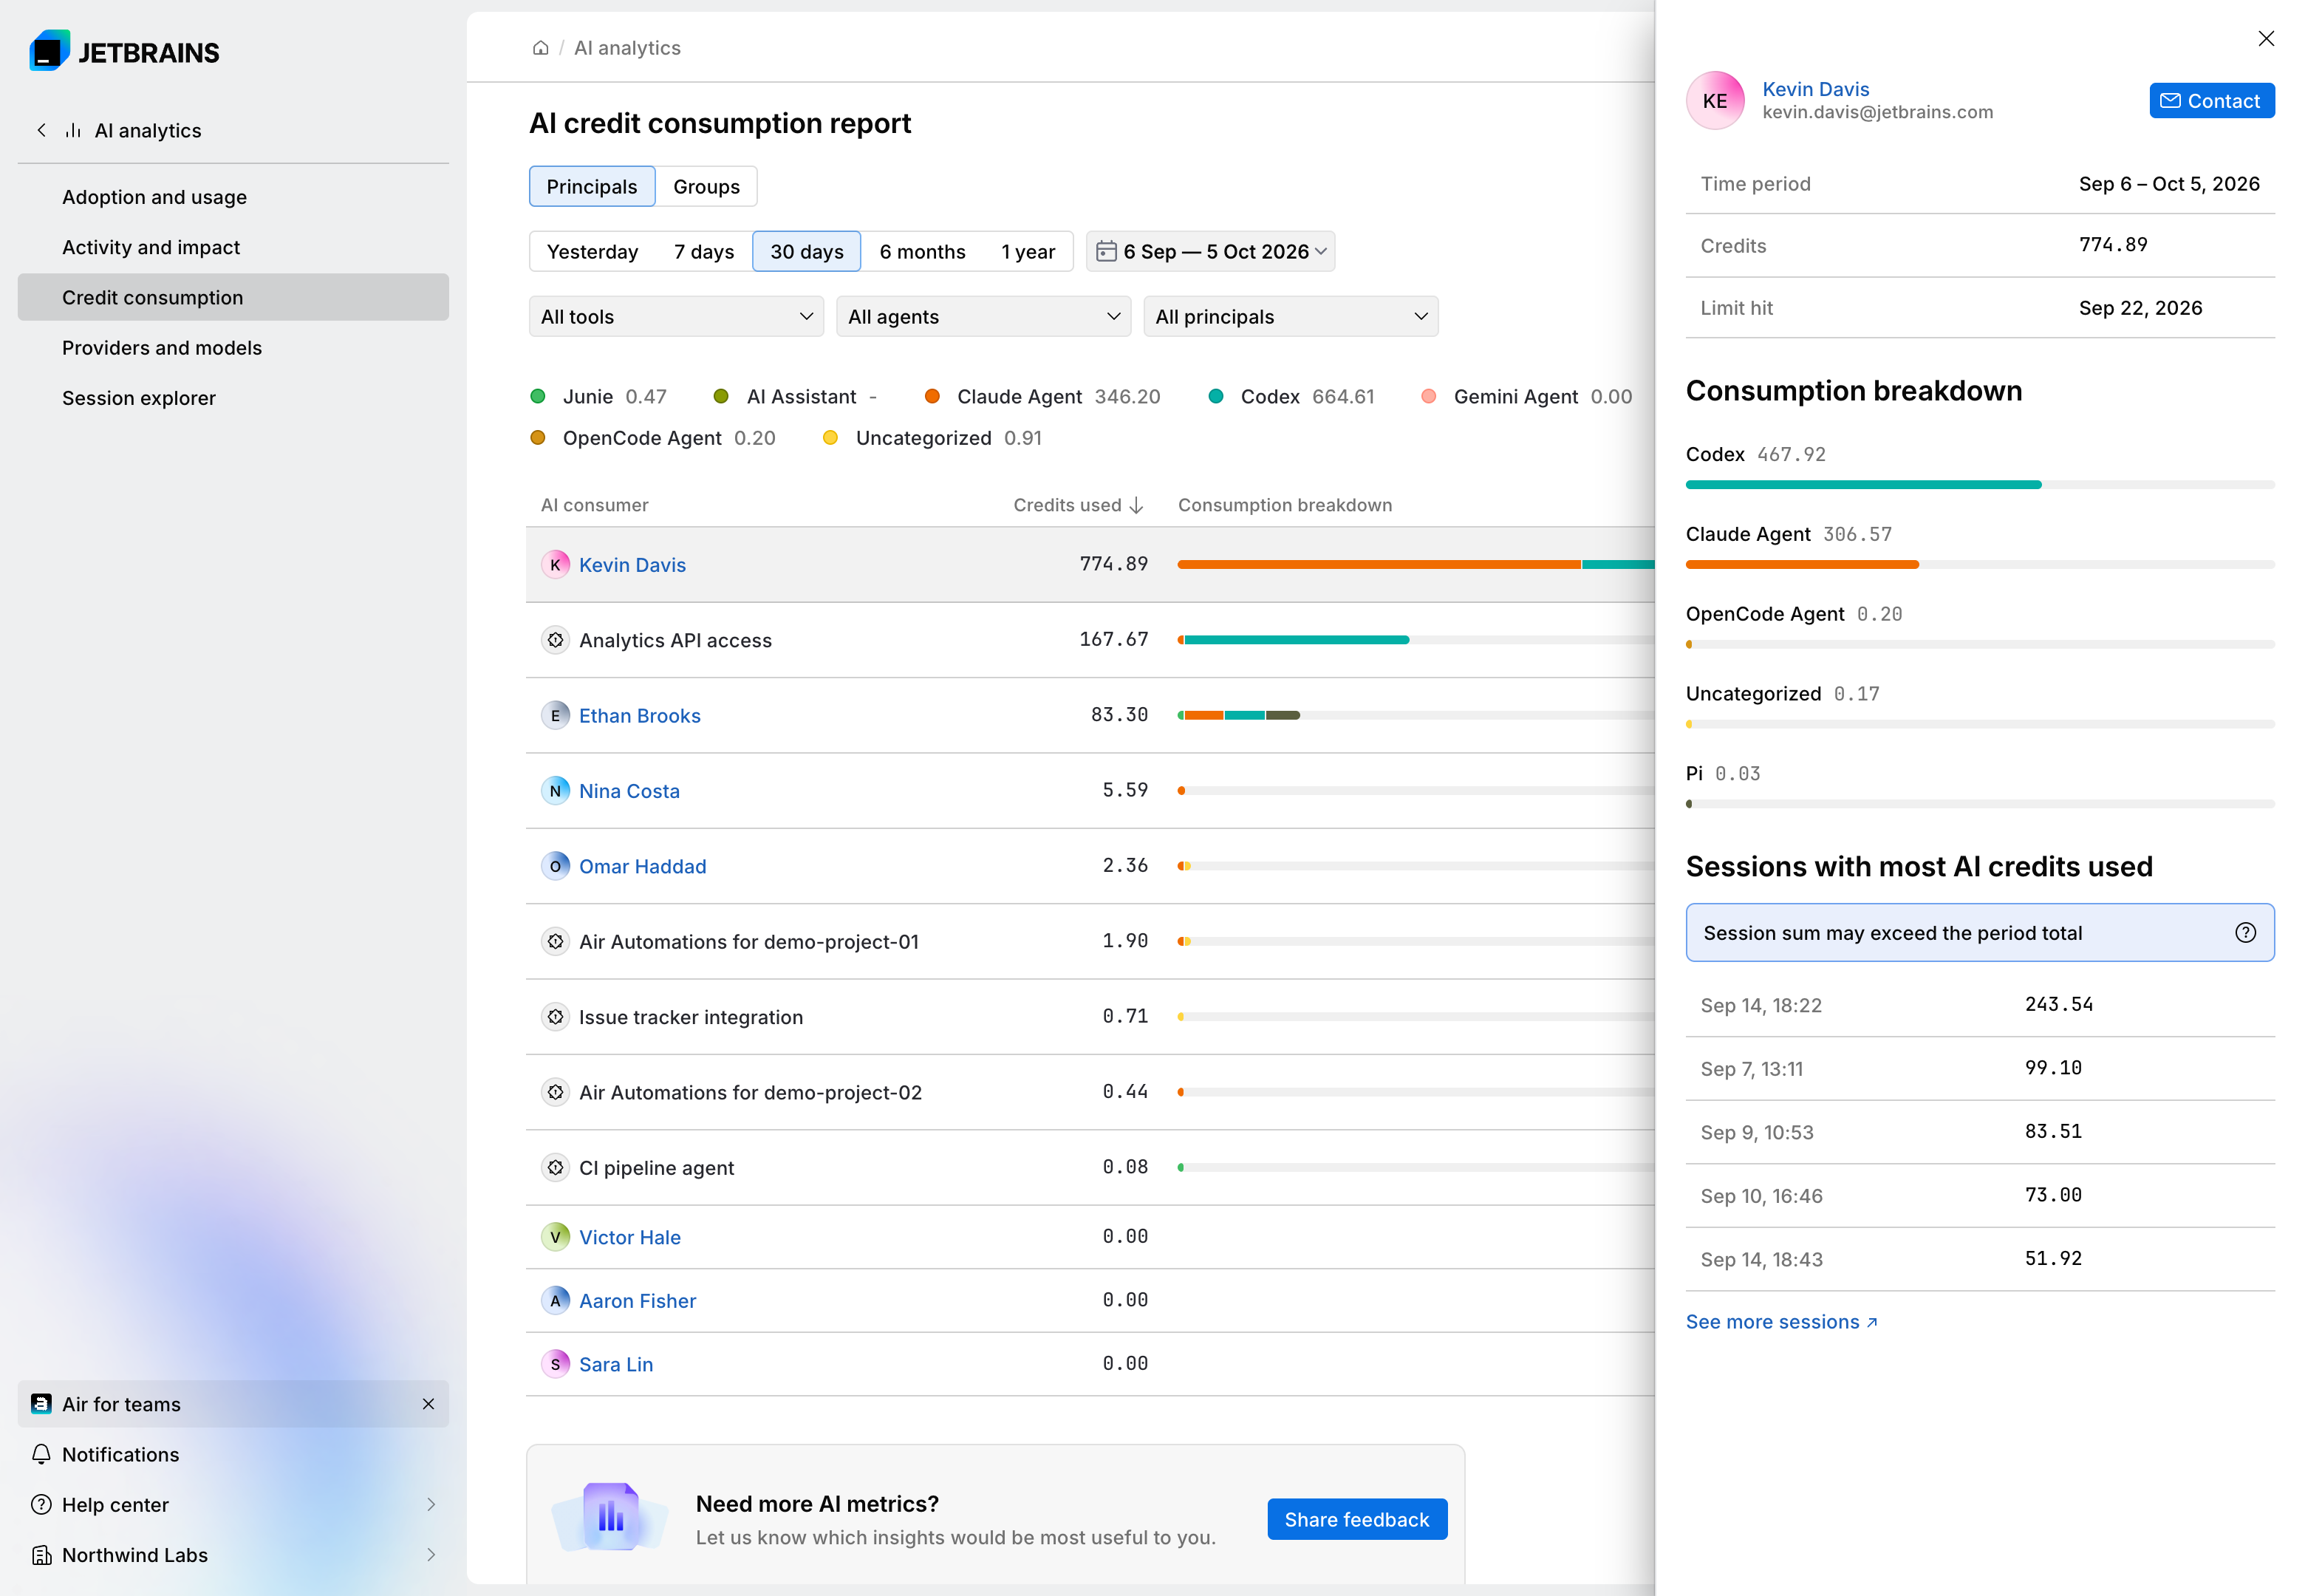Viewport: 2305px width, 1596px height.
Task: Click the calendar icon in date range
Action: click(x=1105, y=251)
